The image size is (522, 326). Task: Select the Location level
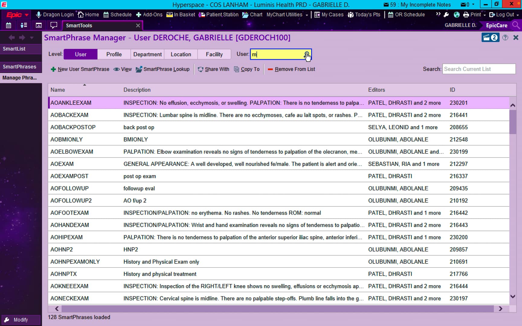(x=181, y=54)
